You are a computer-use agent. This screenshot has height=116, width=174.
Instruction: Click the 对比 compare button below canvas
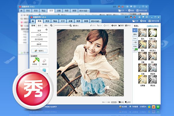coord(121,102)
